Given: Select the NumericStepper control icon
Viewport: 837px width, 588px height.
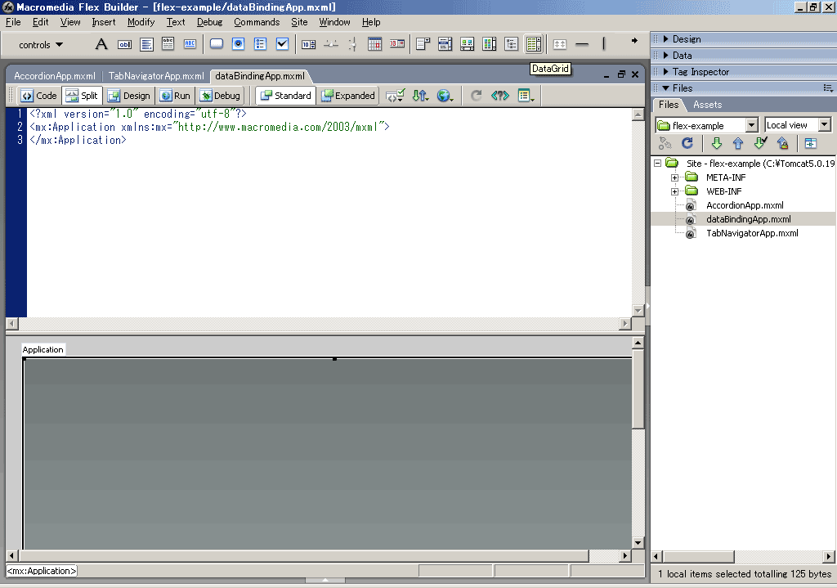Looking at the screenshot, I should coord(308,44).
